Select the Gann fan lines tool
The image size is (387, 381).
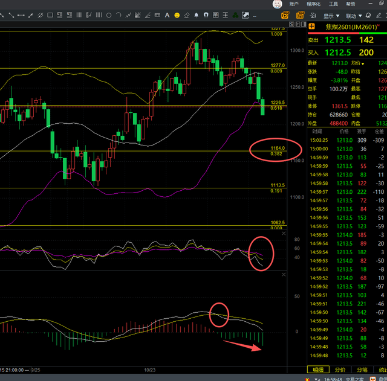pos(138,15)
